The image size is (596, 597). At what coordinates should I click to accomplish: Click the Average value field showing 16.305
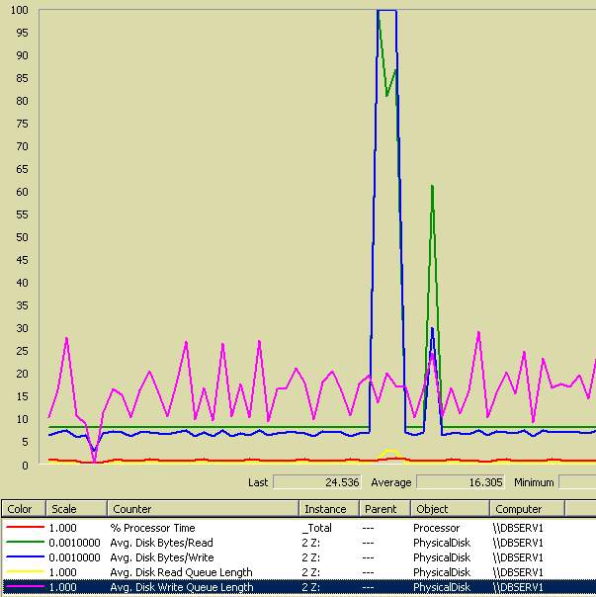pos(460,482)
